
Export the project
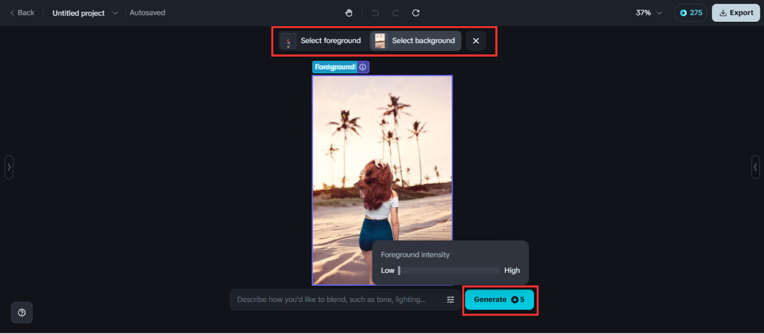[x=735, y=13]
